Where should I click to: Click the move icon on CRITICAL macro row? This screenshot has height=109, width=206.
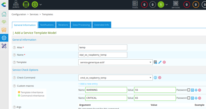pyautogui.click(x=196, y=98)
